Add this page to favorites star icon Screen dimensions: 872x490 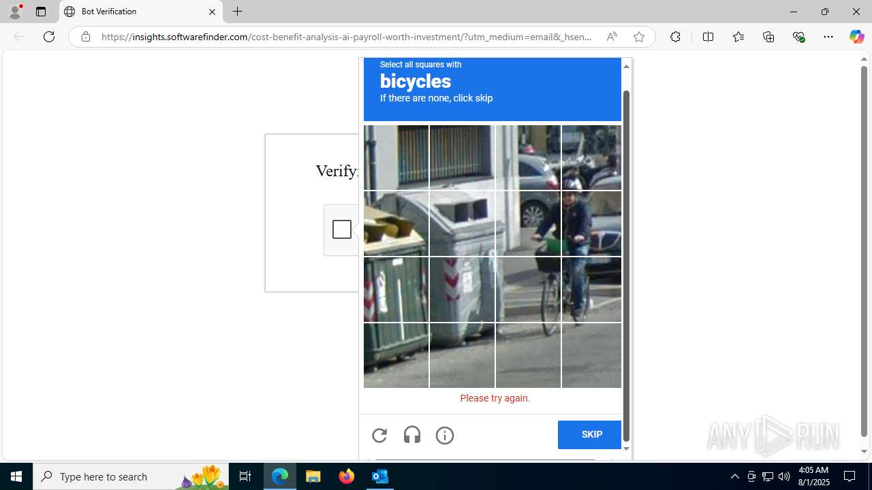(x=638, y=37)
